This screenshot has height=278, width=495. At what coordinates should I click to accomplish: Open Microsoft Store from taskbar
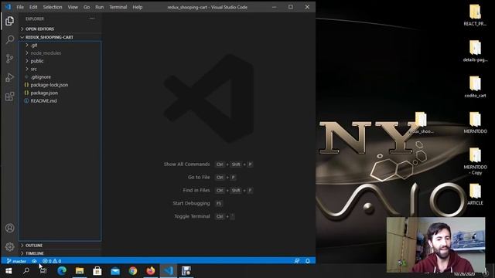(97, 271)
